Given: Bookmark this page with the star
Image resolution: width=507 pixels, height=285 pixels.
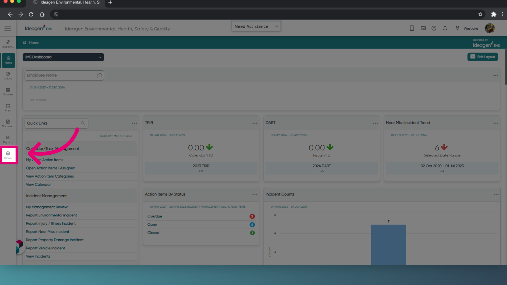Looking at the screenshot, I should [480, 14].
